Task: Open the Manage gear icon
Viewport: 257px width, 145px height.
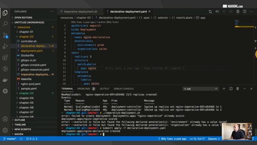Action: (x=5, y=130)
